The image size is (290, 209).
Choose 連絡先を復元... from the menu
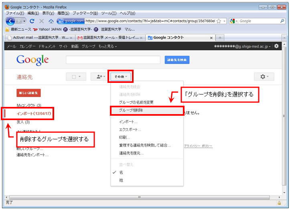pos(147,153)
